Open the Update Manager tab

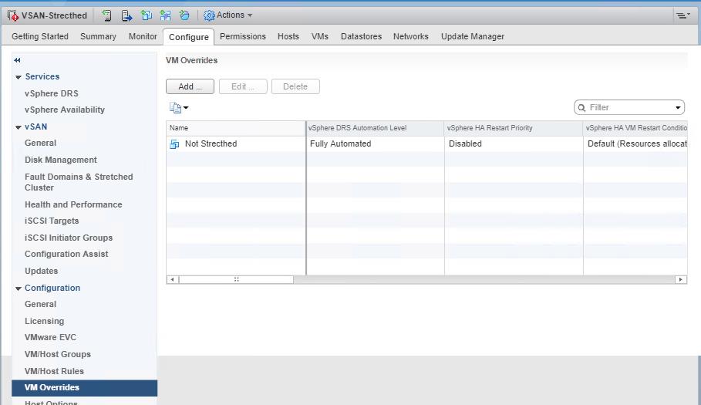(473, 36)
